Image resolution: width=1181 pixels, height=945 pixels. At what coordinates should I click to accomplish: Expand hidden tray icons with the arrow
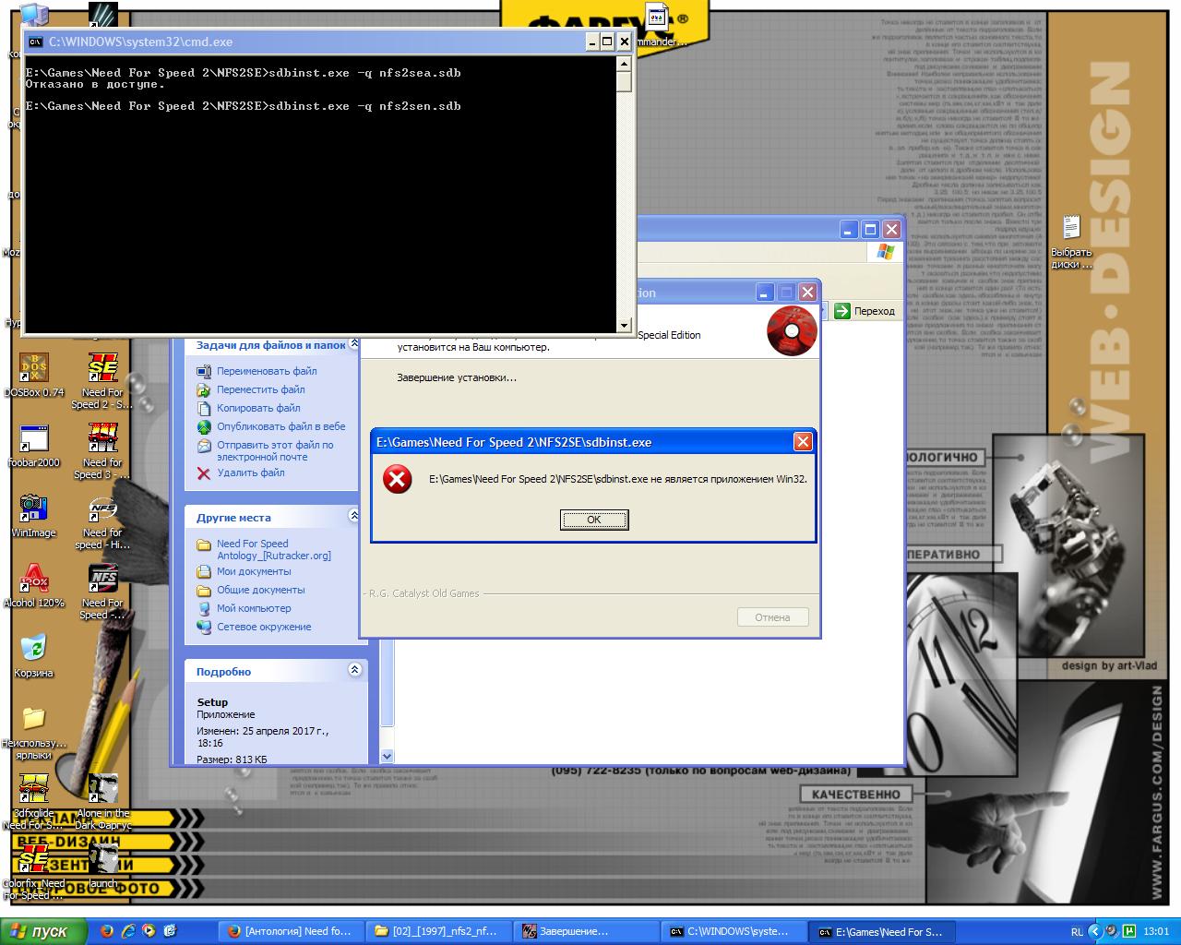pos(1095,931)
